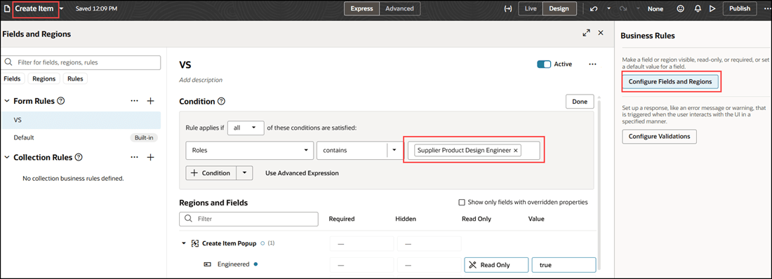Click the page document icon beside Create Item
This screenshot has width=772, height=279.
pos(6,8)
